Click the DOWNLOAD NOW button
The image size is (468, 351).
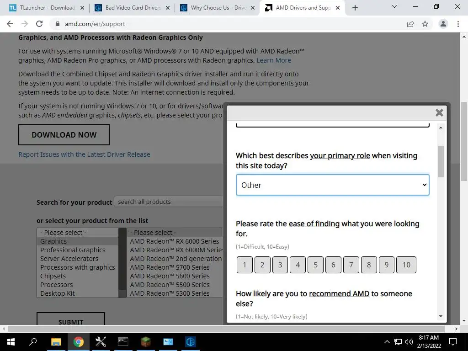point(64,135)
